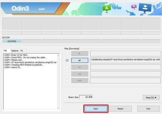
Task: Click the 'Binary Size' label
Action: coord(73,97)
